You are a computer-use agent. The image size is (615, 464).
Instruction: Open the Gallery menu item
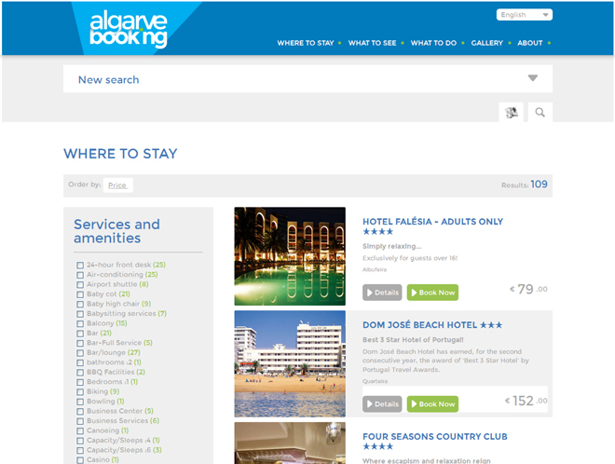[486, 43]
